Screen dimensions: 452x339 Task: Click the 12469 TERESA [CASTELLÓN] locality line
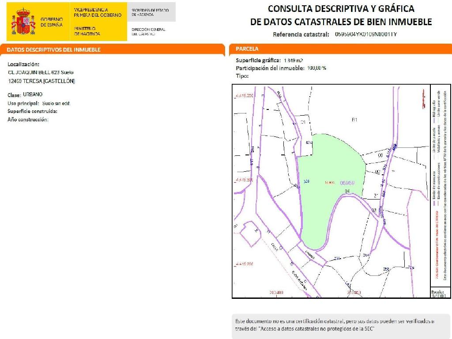click(x=41, y=81)
